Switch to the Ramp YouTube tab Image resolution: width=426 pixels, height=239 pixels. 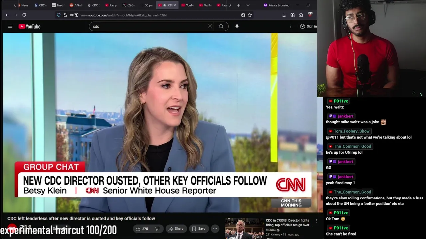coord(111,5)
